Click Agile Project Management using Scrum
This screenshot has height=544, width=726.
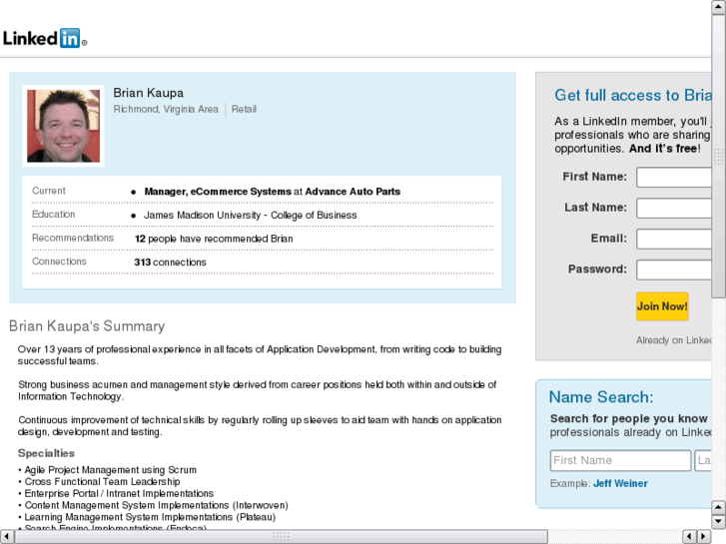tap(110, 470)
